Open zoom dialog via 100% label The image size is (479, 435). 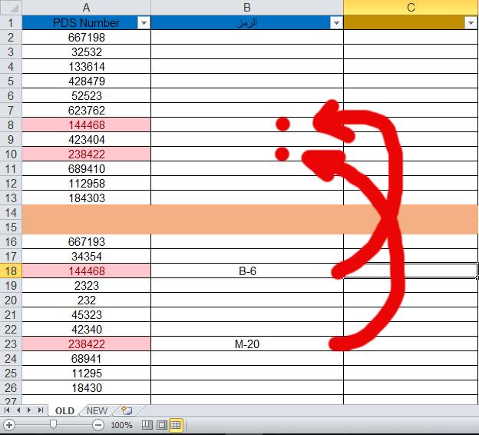tap(121, 425)
